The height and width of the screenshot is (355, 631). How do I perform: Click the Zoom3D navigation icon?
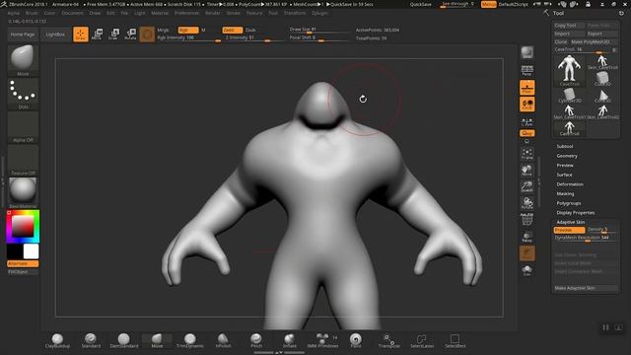point(527,186)
